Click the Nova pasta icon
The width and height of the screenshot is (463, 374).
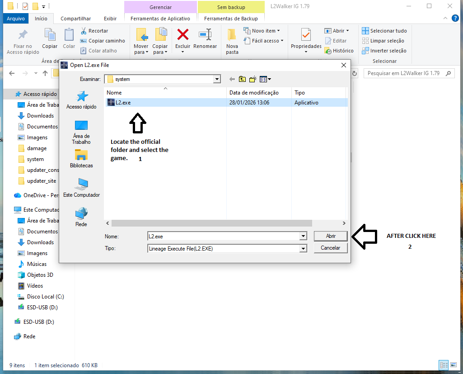(232, 34)
